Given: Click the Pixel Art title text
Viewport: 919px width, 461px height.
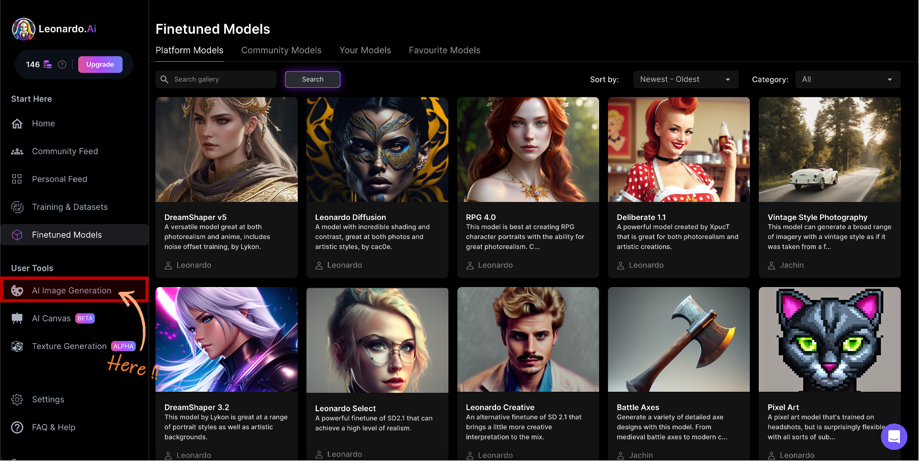Looking at the screenshot, I should coord(783,408).
